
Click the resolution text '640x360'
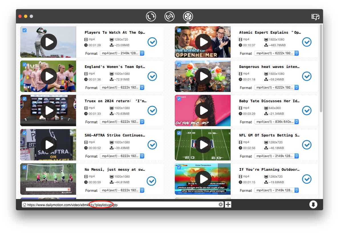275,108
